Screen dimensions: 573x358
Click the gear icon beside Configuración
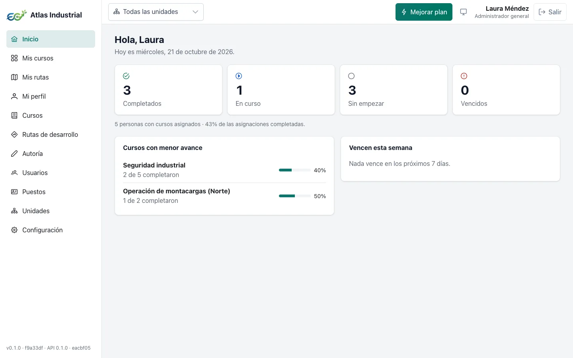[14, 230]
